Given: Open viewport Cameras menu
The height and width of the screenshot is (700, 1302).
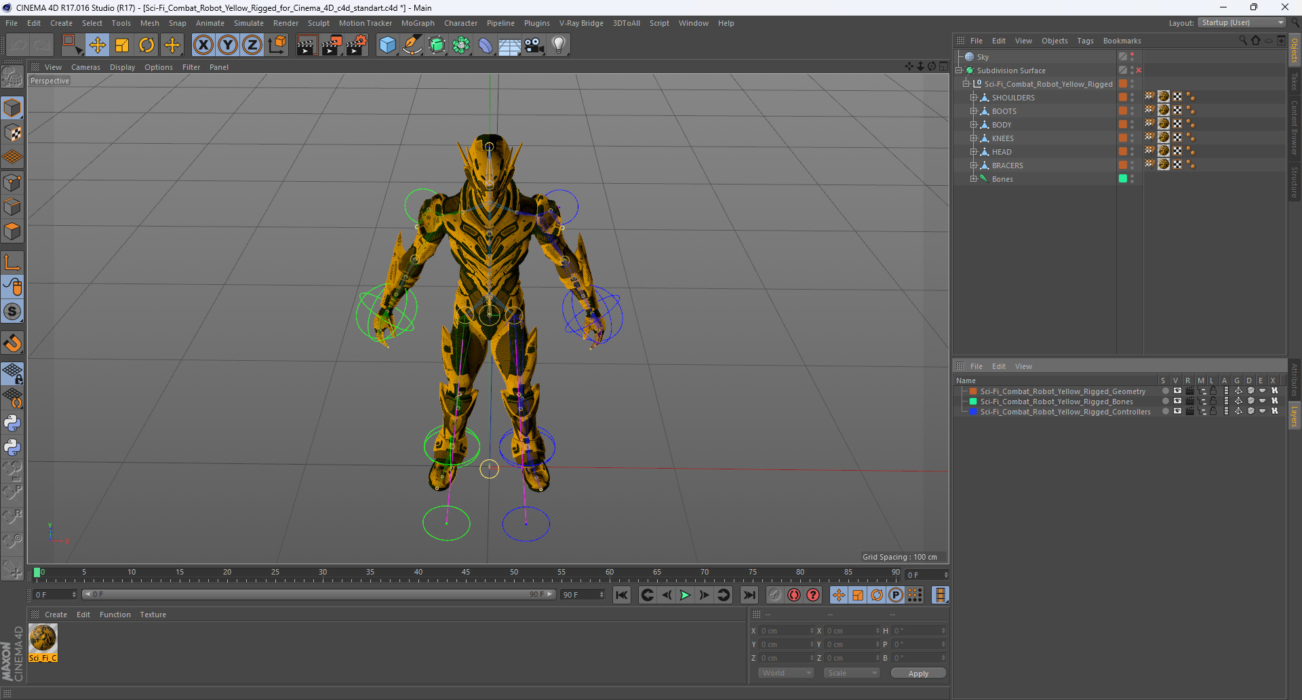Looking at the screenshot, I should pos(85,67).
